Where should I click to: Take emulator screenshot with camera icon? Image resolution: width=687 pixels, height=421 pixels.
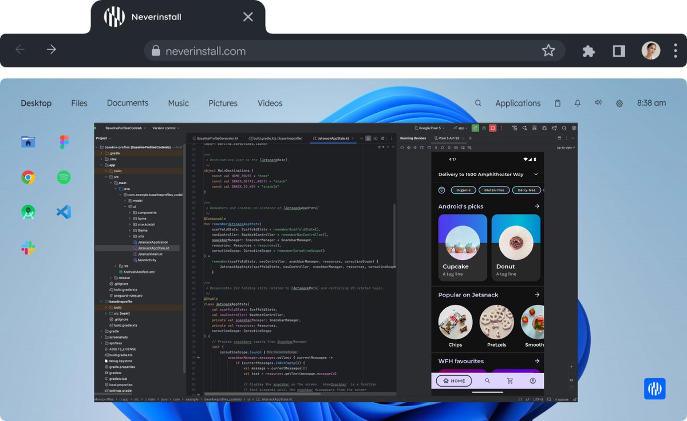456,148
